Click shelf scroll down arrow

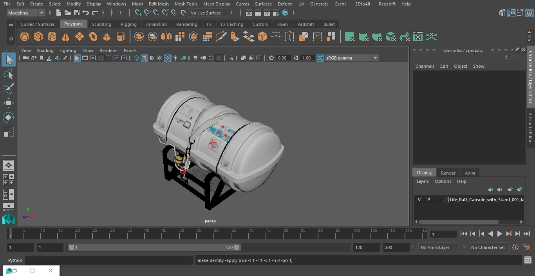pos(530,40)
